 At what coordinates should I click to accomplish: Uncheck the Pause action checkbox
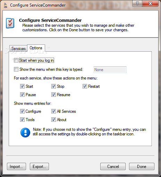tap(22, 95)
